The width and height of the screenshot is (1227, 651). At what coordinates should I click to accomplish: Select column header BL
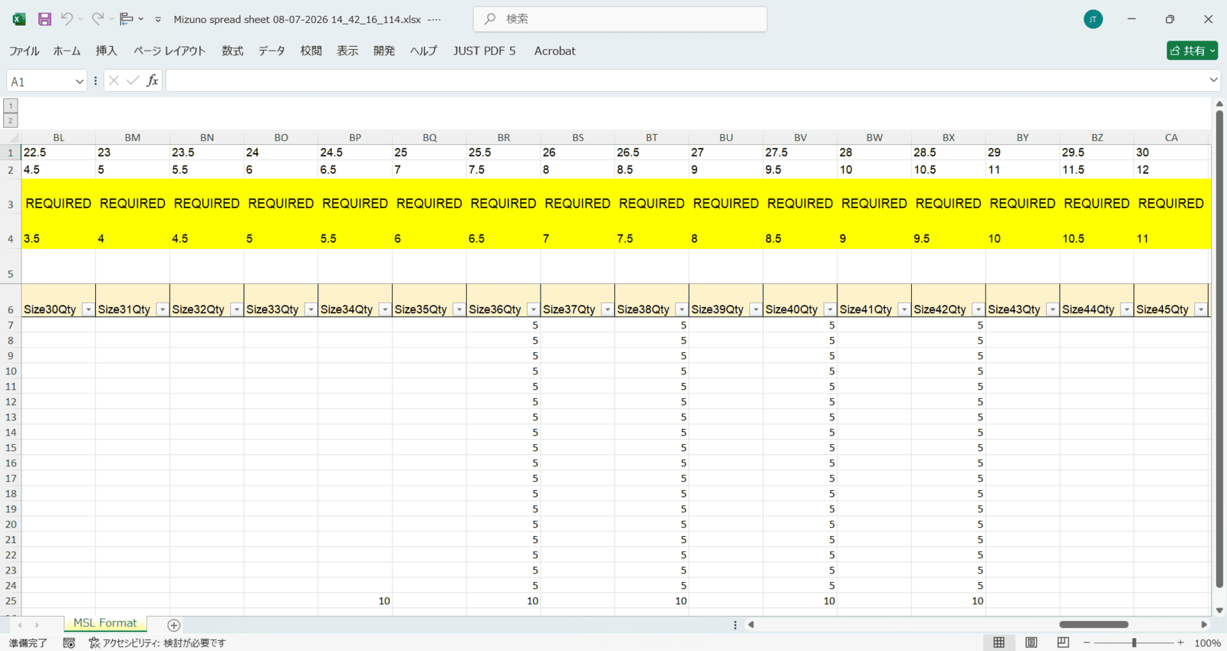click(x=58, y=138)
